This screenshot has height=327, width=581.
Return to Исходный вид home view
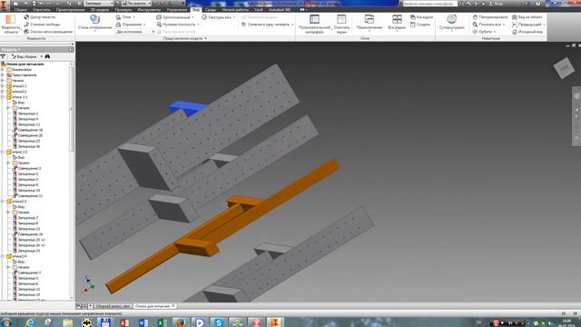coord(527,32)
